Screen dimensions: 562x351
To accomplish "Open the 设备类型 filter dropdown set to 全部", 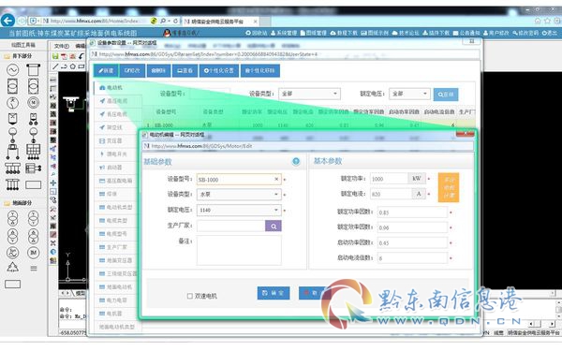I will (x=309, y=94).
